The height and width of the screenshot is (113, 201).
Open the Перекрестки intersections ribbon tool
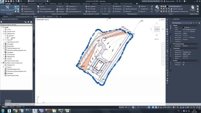[x=72, y=6]
